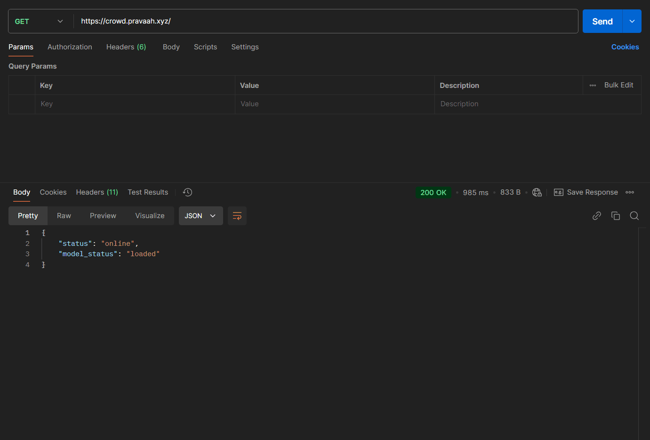The width and height of the screenshot is (650, 440).
Task: Search within the response body
Action: [x=634, y=216]
